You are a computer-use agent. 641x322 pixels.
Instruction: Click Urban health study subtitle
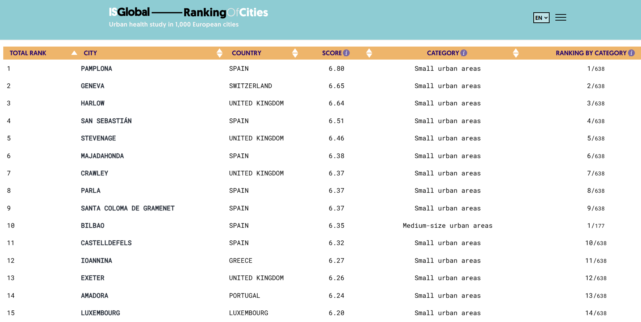pos(174,24)
